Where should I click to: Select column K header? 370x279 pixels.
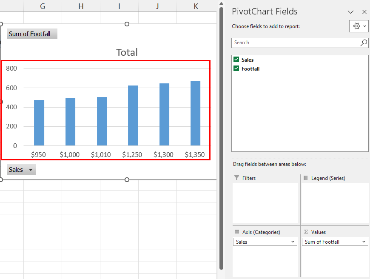[x=196, y=6]
